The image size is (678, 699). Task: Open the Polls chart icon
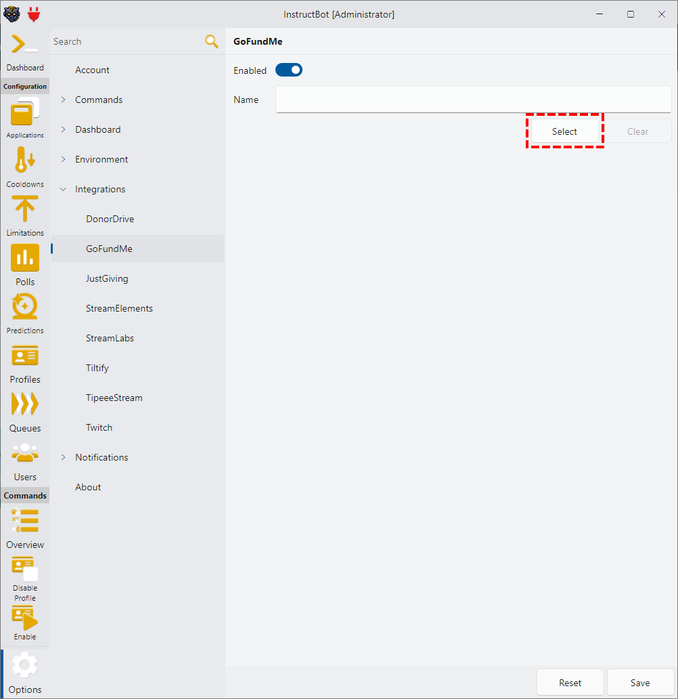[x=24, y=257]
